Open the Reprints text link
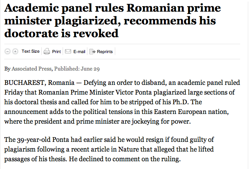This screenshot has height=169, width=249. 105,52
